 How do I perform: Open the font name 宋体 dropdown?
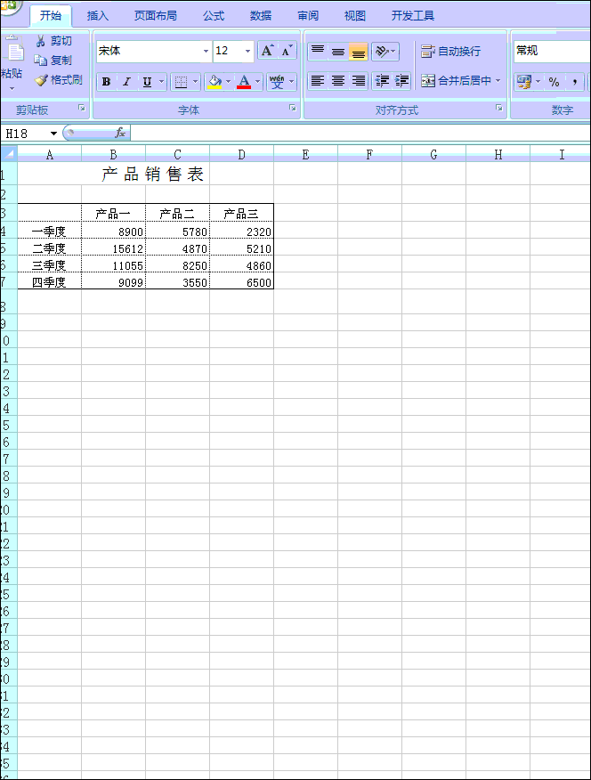[206, 52]
